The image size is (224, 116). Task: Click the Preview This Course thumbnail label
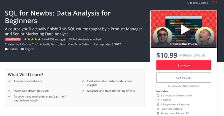184,44
